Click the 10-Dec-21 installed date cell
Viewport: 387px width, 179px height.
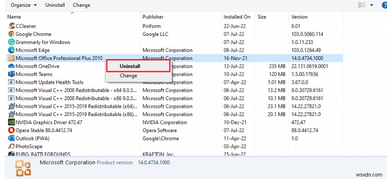click(x=236, y=122)
